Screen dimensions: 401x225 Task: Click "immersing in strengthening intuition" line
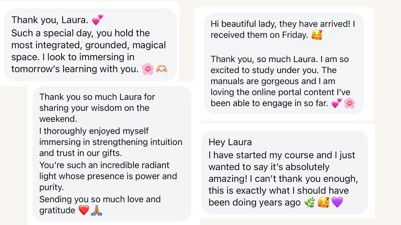coord(111,142)
